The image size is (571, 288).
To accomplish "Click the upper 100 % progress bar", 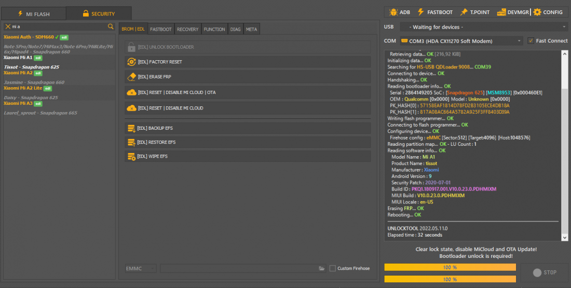I will (450, 267).
